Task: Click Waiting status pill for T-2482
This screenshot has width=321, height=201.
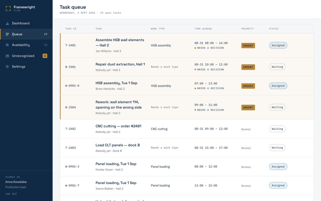Action: point(277,129)
